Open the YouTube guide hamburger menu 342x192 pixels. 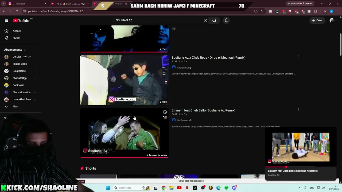6,20
